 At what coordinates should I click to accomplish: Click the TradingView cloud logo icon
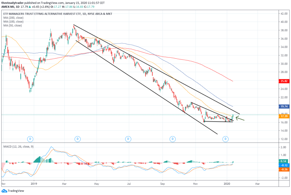pyautogui.click(x=4, y=191)
